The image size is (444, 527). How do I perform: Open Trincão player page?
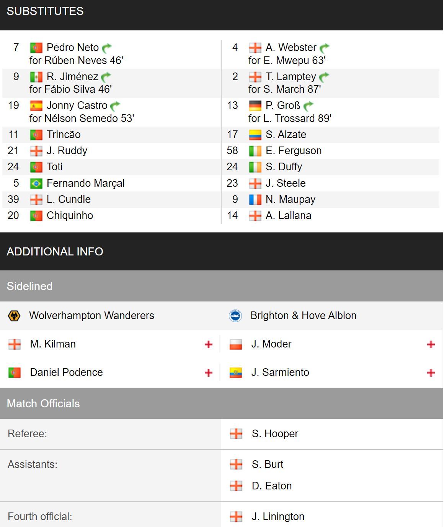(x=64, y=135)
